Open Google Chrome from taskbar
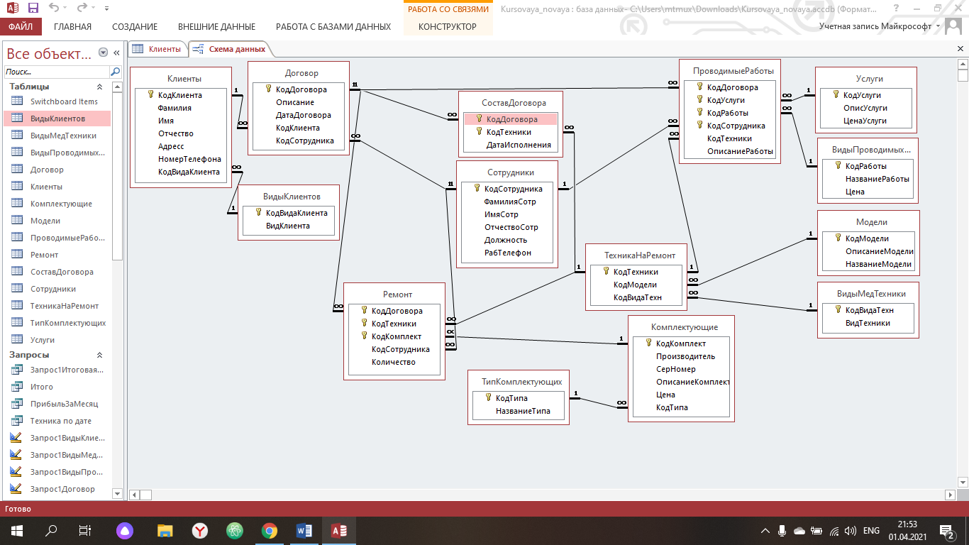This screenshot has width=969, height=545. click(x=269, y=530)
